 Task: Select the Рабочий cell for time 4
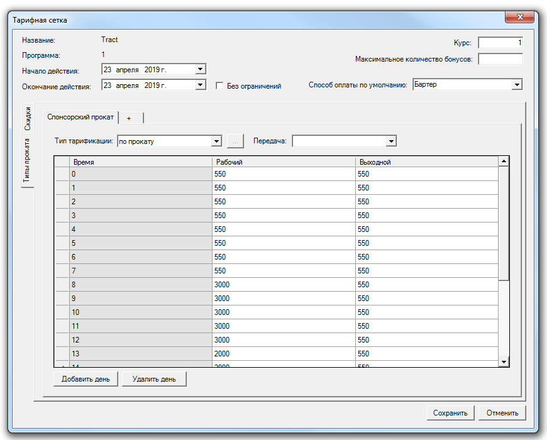click(284, 229)
